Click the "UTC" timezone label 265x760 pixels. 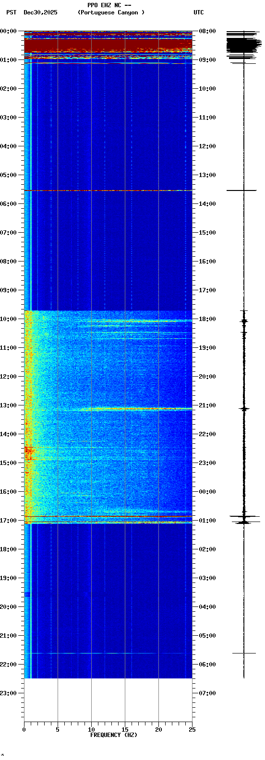[x=199, y=12]
